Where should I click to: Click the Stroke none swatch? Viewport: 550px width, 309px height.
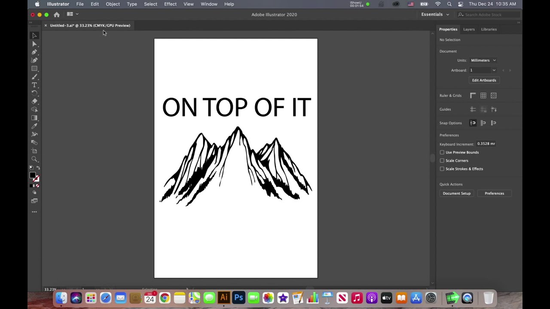[x=37, y=179]
